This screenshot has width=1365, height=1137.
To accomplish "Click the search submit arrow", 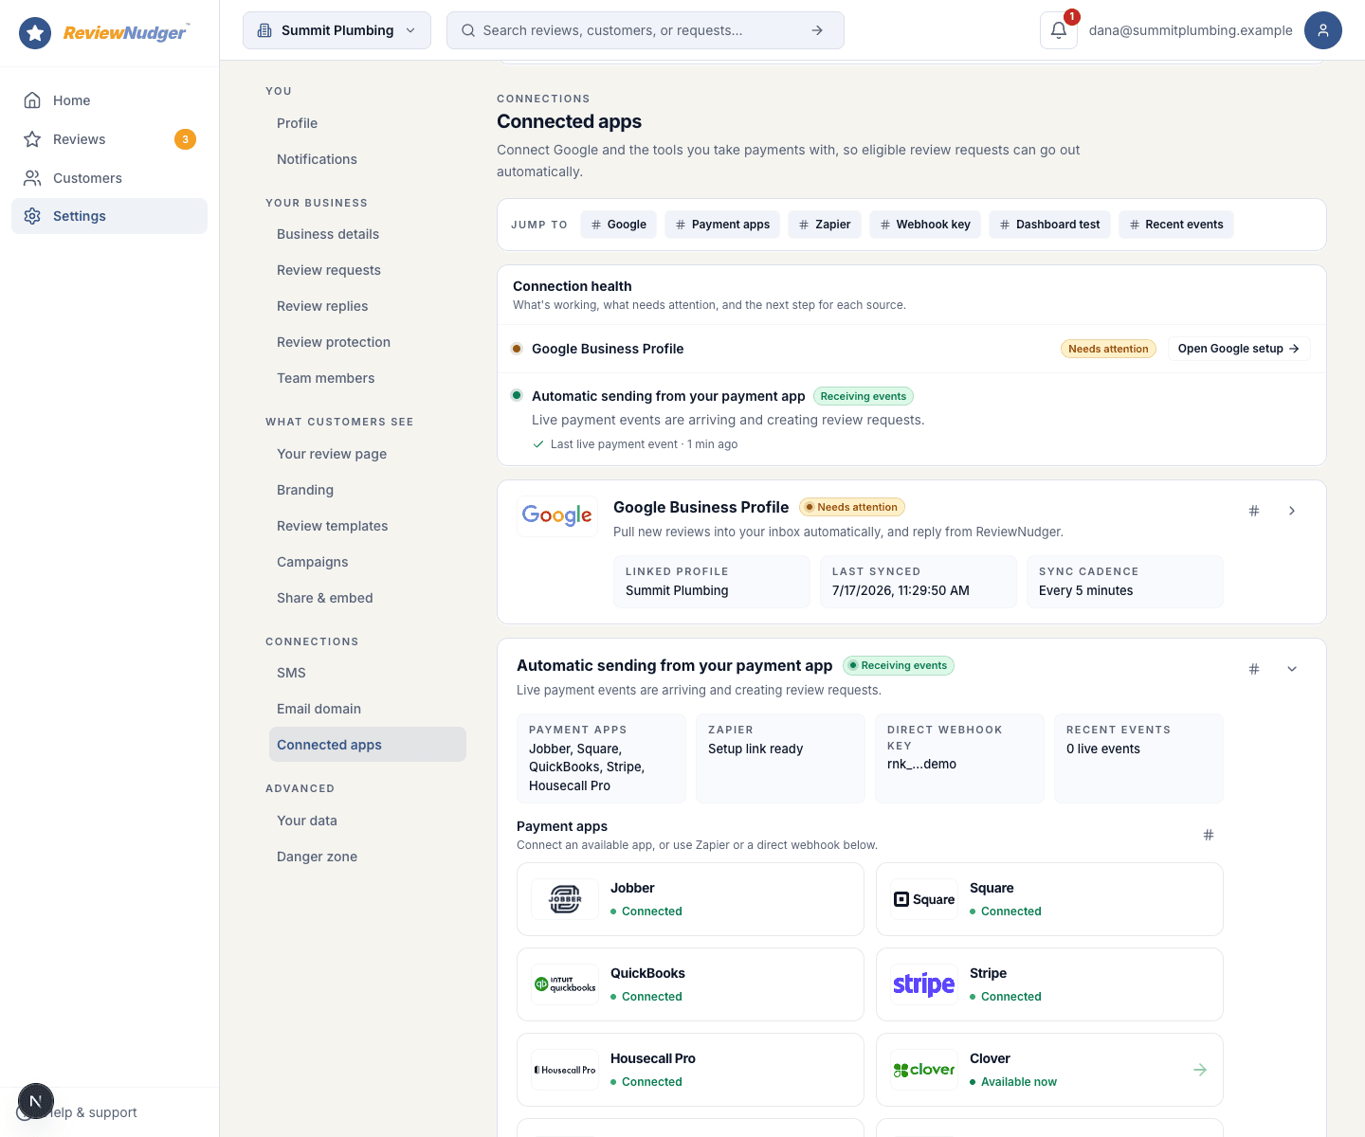I will pyautogui.click(x=817, y=30).
